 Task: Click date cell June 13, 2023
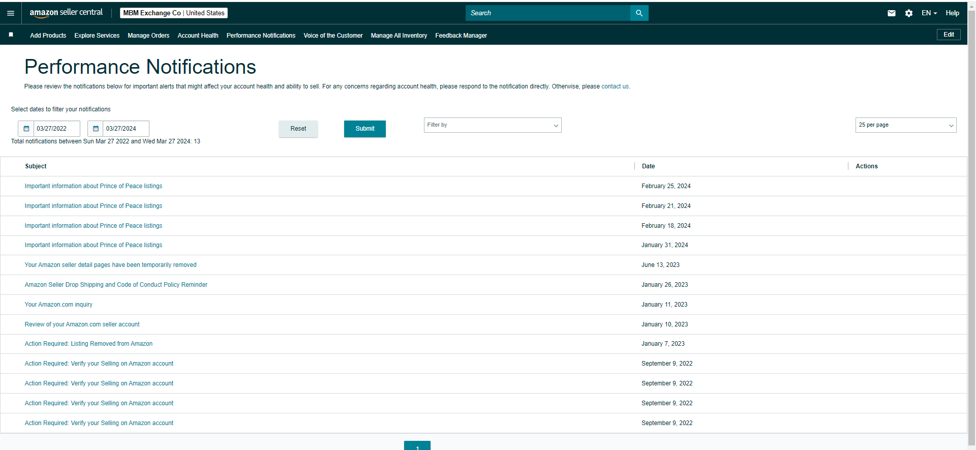(x=660, y=265)
